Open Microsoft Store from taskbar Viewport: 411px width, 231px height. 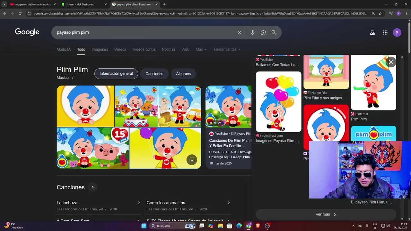tap(230, 226)
